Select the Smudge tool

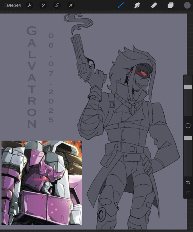(x=137, y=5)
